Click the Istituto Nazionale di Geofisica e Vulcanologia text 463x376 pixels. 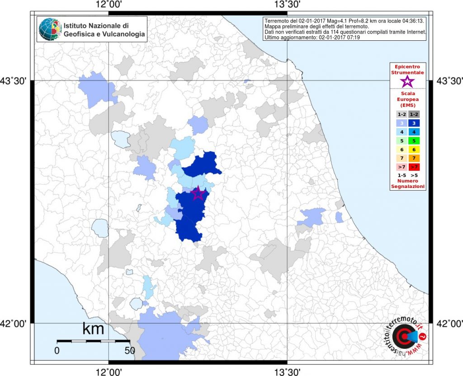(x=104, y=29)
